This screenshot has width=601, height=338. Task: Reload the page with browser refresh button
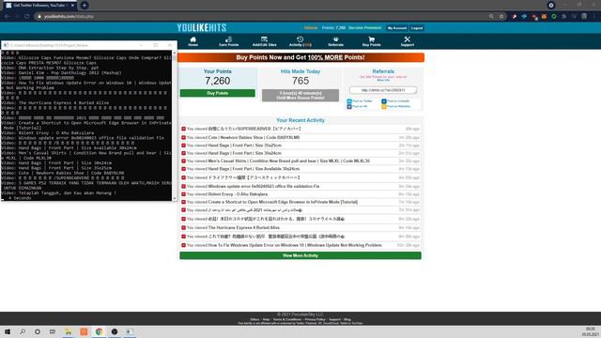pos(27,17)
